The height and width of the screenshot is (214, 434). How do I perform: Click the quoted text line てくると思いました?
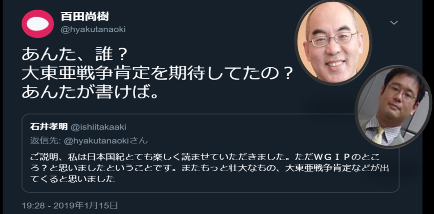tap(73, 179)
